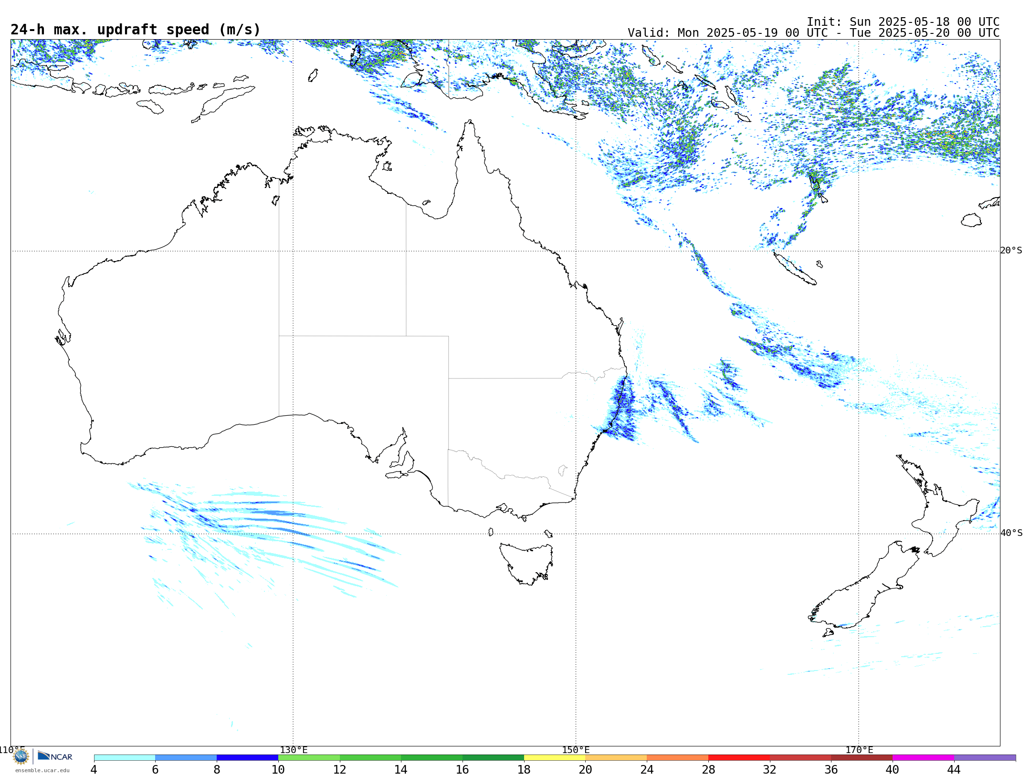Click the orange 24-28 color swatch

coord(678,758)
